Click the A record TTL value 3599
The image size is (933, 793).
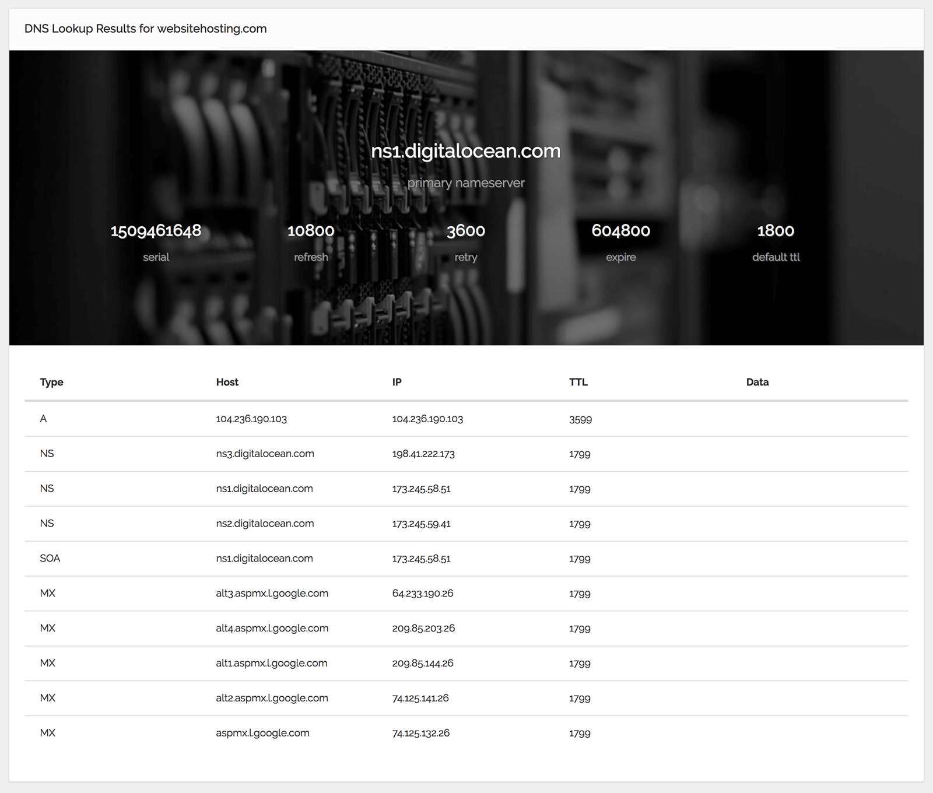580,419
